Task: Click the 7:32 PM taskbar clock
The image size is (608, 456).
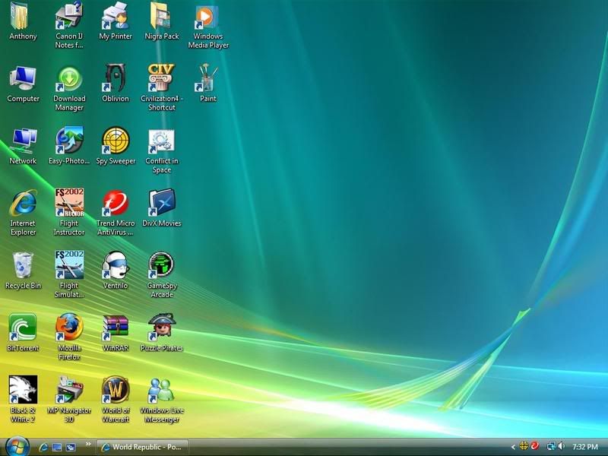Action: pyautogui.click(x=585, y=447)
